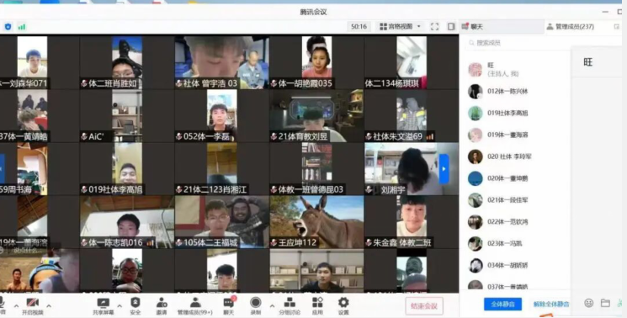Open the apps icon in toolbar
This screenshot has height=318, width=627.
pyautogui.click(x=317, y=306)
